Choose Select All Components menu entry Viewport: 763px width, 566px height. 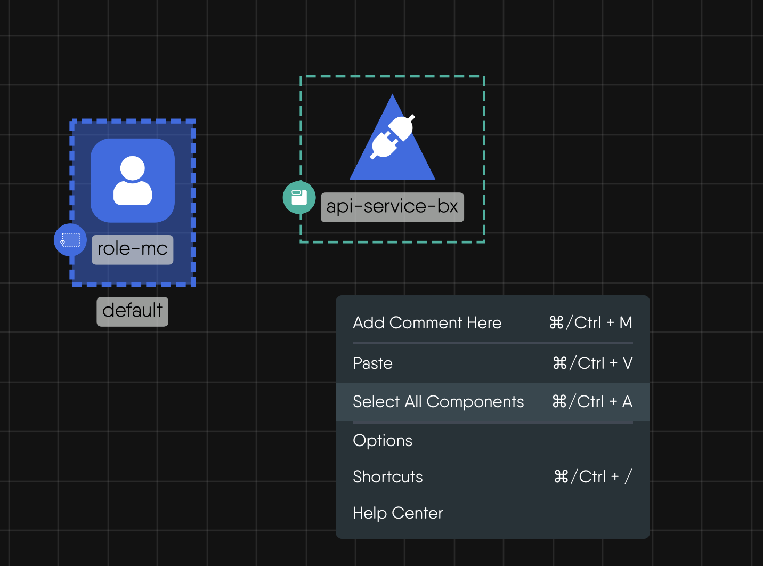click(438, 402)
